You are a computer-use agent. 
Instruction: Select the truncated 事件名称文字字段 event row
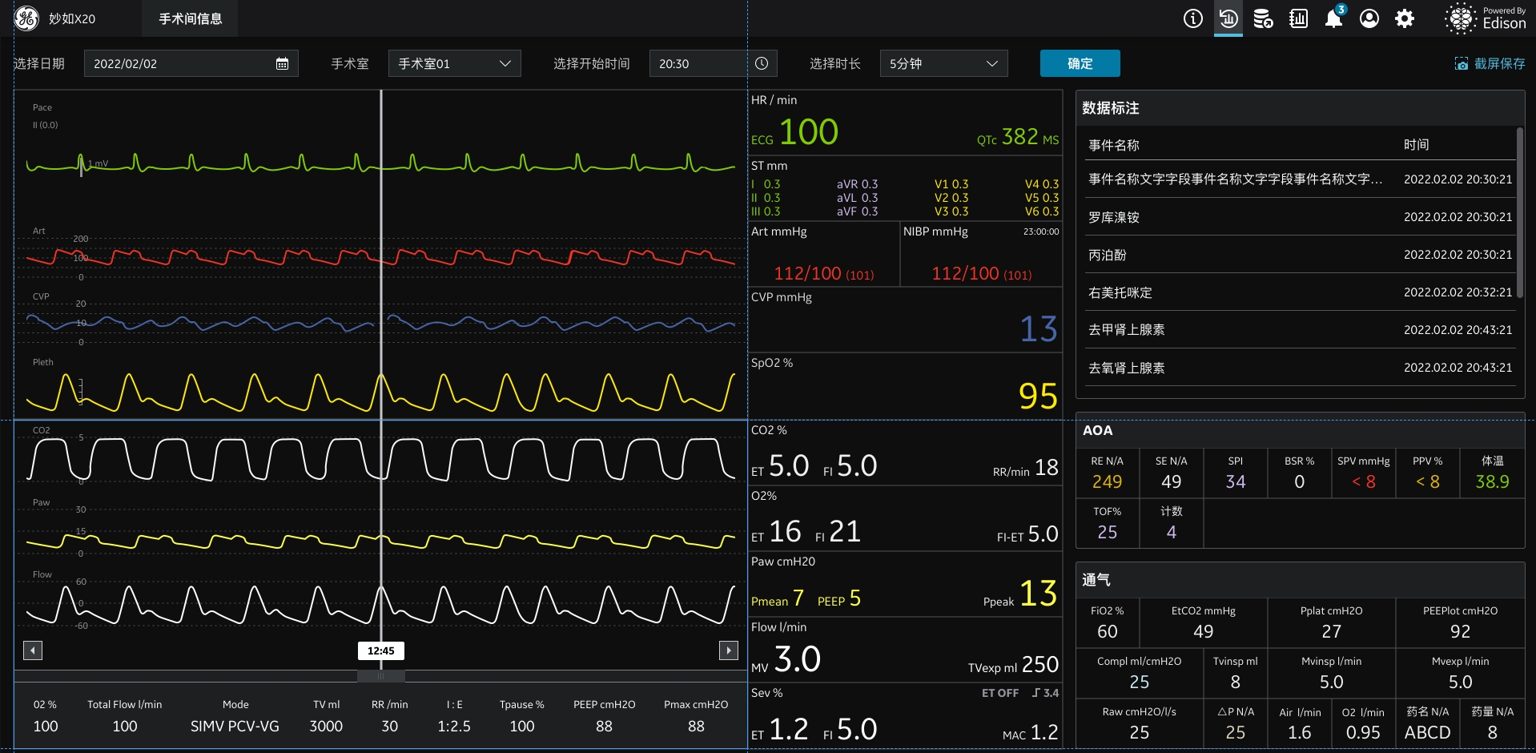coord(1300,179)
